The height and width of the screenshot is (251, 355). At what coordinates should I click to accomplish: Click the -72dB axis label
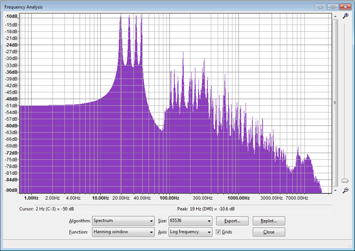pyautogui.click(x=11, y=153)
